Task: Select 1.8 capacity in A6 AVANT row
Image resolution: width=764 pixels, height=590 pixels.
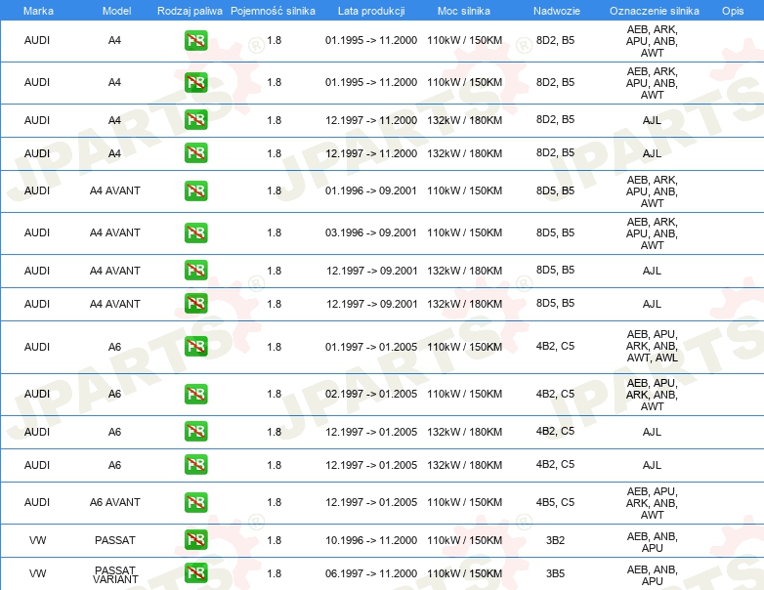Action: [274, 502]
